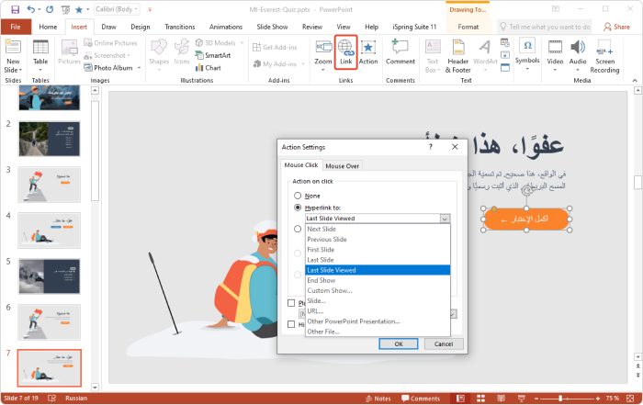Click the Redo icon
The width and height of the screenshot is (643, 405).
50,9
